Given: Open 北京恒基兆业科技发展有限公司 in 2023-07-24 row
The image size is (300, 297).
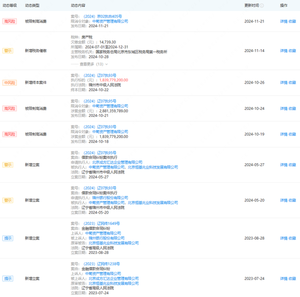Looking at the screenshot, I should 113,283.
